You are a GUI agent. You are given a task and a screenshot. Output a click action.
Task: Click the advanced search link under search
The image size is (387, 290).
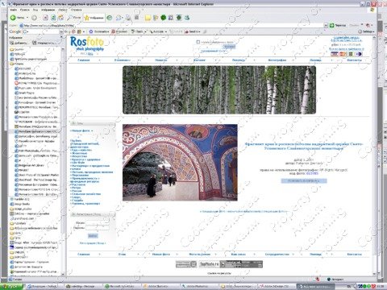click(214, 51)
